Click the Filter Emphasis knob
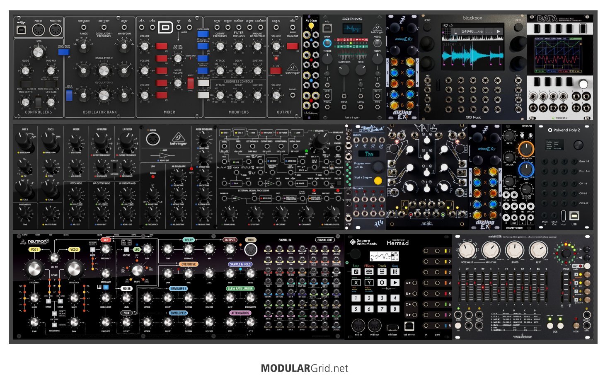 click(239, 47)
